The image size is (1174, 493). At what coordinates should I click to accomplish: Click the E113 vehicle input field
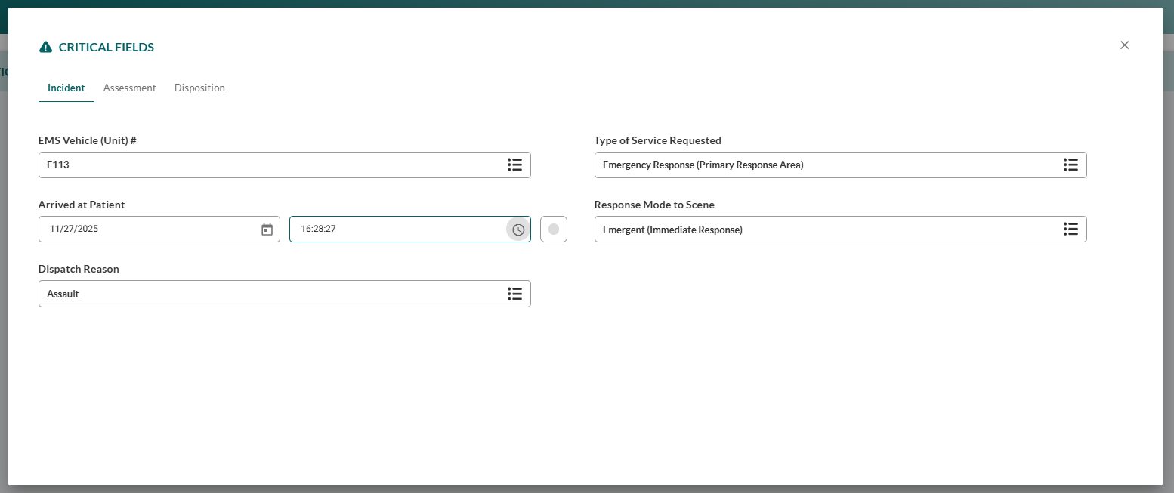coord(227,165)
